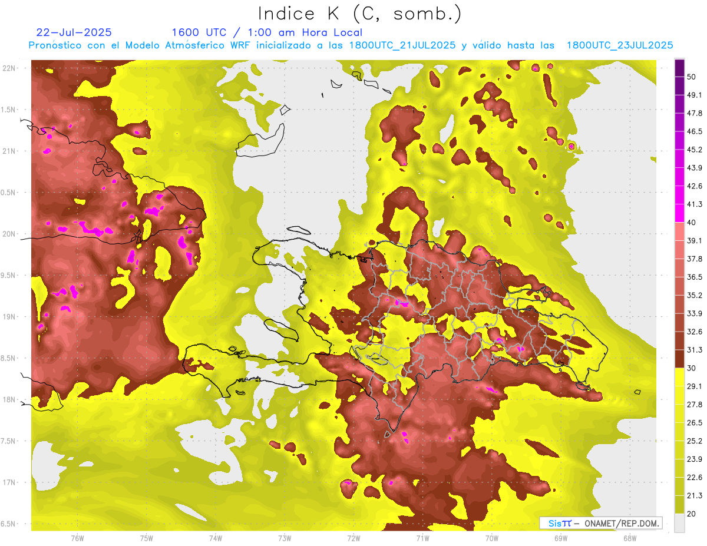Select legend value '35.2'

click(x=694, y=295)
